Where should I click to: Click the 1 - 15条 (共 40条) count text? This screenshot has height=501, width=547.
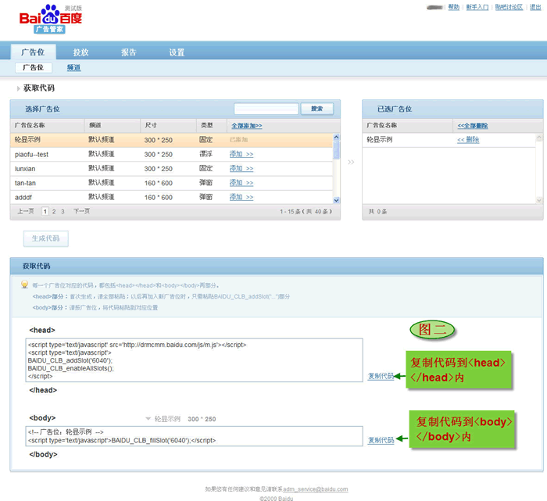pyautogui.click(x=306, y=212)
